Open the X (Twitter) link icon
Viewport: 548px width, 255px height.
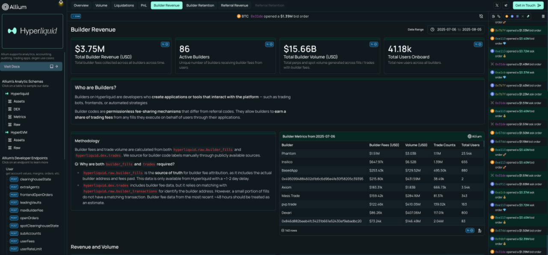pos(497,6)
